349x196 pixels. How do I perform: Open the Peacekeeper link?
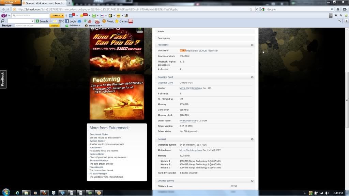tap(96, 167)
